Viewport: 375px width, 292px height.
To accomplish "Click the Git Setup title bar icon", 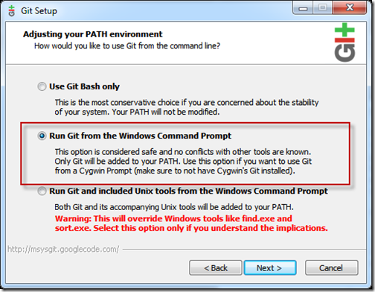I will 12,10.
